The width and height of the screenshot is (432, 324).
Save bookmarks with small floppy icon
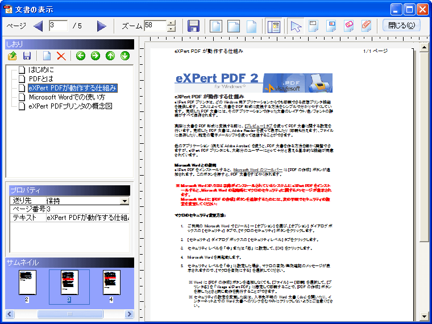pos(27,56)
